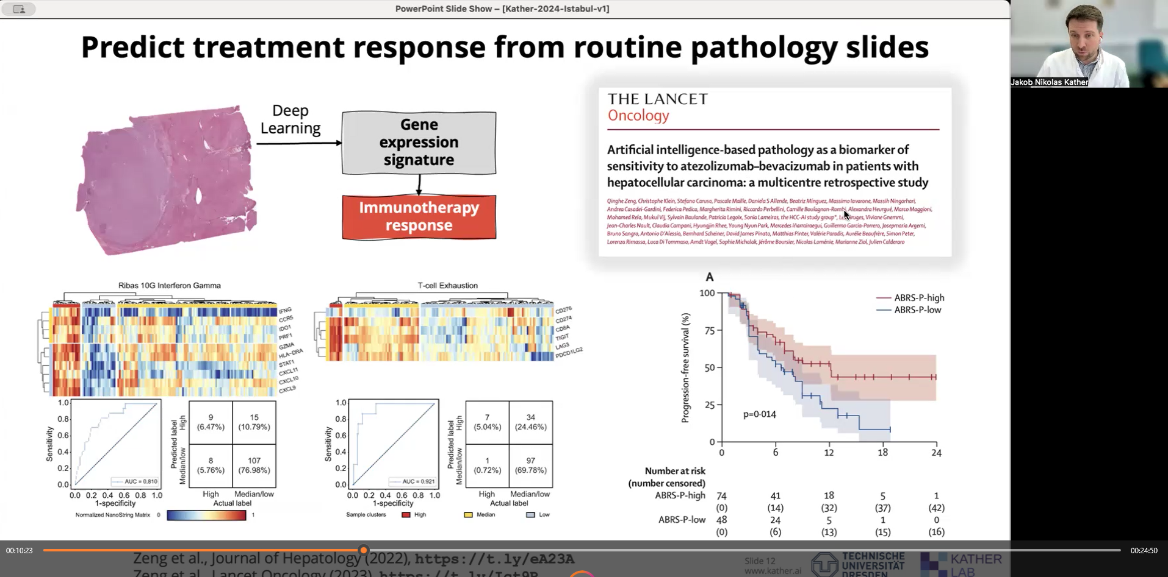The width and height of the screenshot is (1168, 577).
Task: Click the 'p=0·014' value on survival plot
Action: point(760,414)
